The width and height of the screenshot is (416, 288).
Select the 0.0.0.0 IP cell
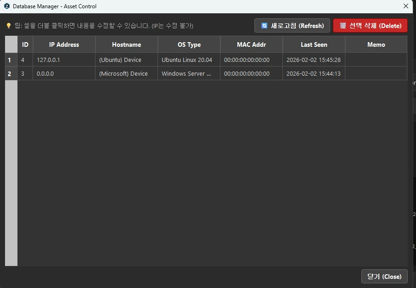[x=64, y=73]
